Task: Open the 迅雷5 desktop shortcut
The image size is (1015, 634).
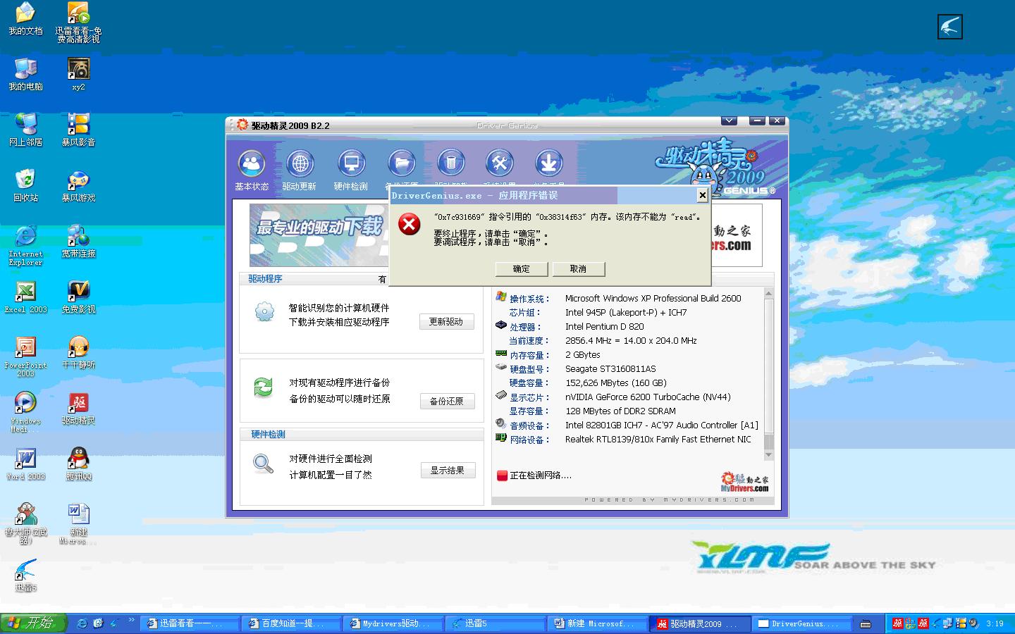Action: 25,571
